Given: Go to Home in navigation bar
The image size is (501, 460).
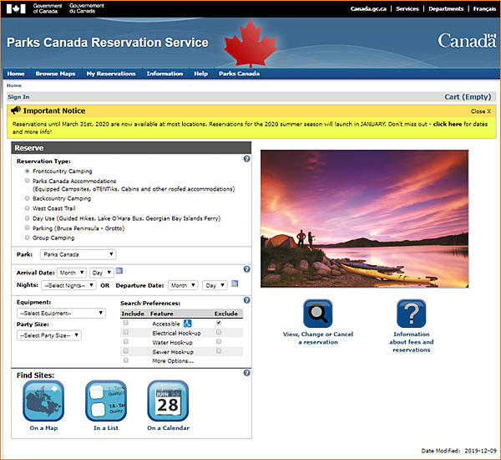Looking at the screenshot, I should click(x=16, y=74).
